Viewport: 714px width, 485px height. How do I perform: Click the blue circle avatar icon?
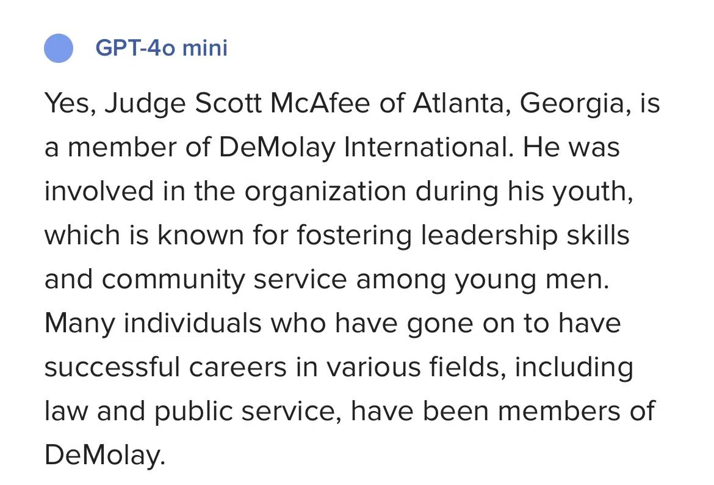point(59,48)
